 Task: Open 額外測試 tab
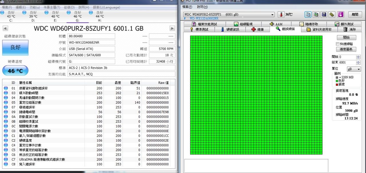pyautogui.click(x=344, y=24)
